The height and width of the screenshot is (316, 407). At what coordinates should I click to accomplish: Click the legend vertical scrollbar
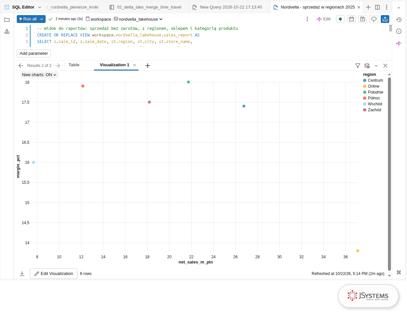click(389, 174)
